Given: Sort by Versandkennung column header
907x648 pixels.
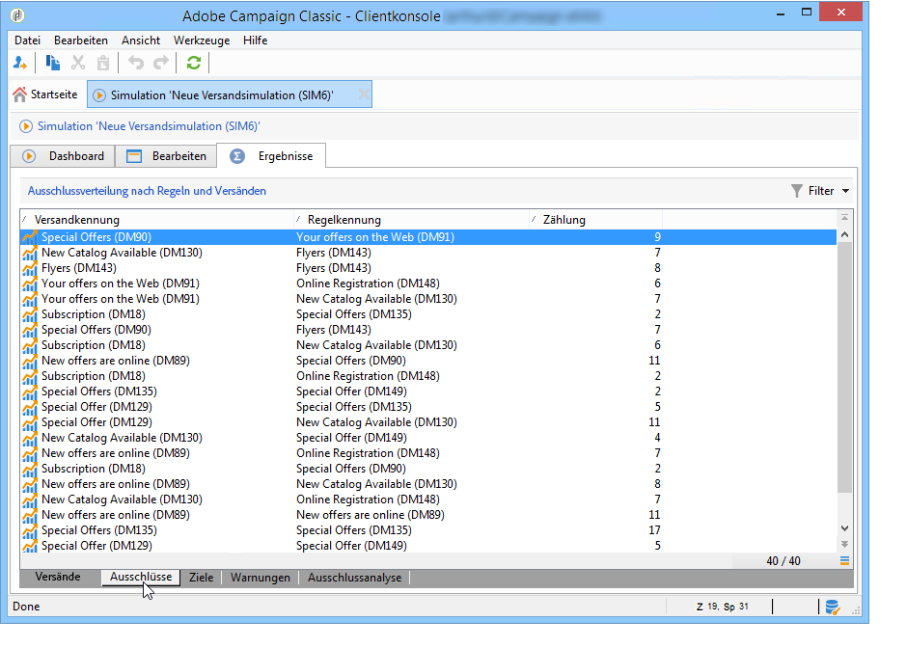Looking at the screenshot, I should click(156, 220).
